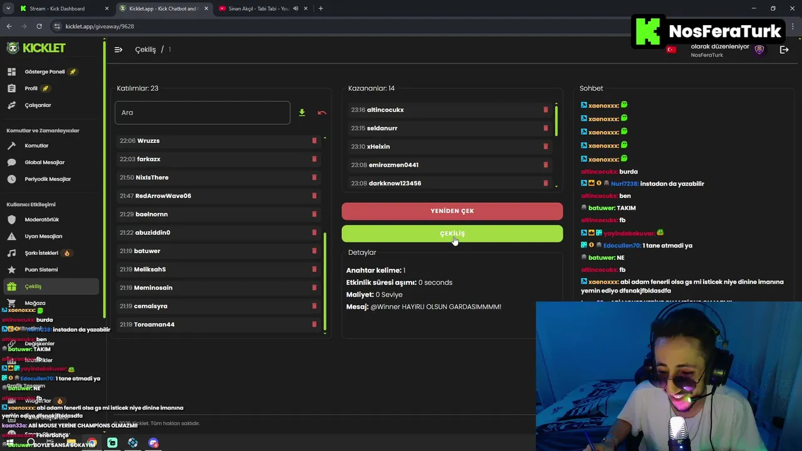Click the Çekiliş gift icon in sidebar
Image resolution: width=802 pixels, height=451 pixels.
11,286
